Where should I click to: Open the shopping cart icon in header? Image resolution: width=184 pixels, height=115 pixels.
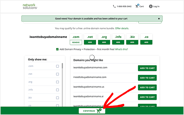(x=137, y=6)
